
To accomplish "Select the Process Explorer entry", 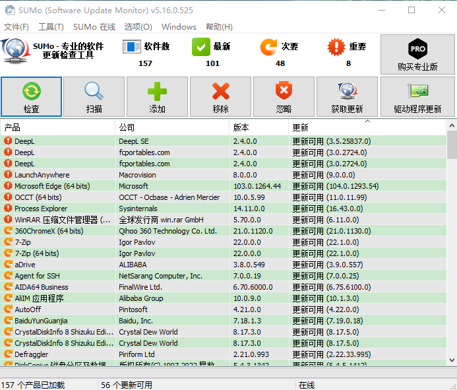I will pyautogui.click(x=41, y=209).
